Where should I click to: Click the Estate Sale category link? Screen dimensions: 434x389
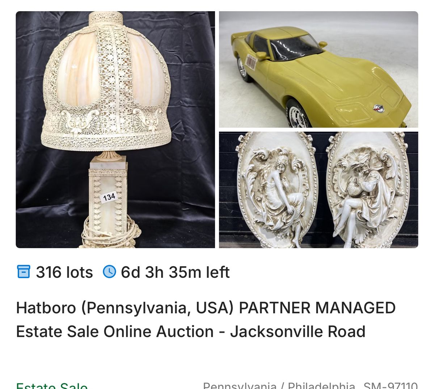(52, 385)
